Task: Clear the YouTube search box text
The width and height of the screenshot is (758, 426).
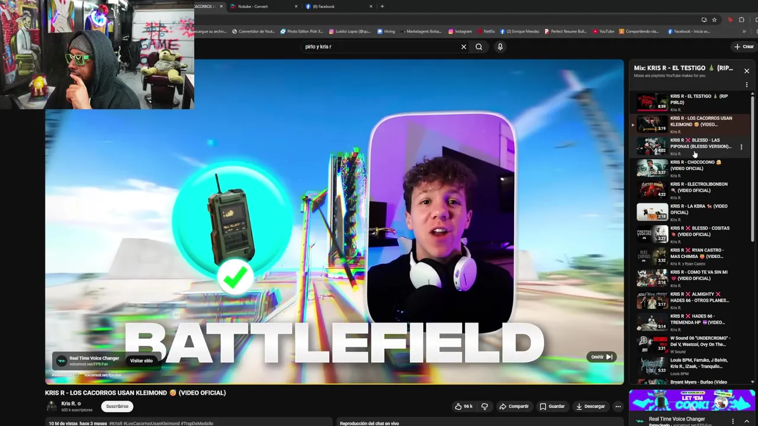Action: (x=464, y=47)
